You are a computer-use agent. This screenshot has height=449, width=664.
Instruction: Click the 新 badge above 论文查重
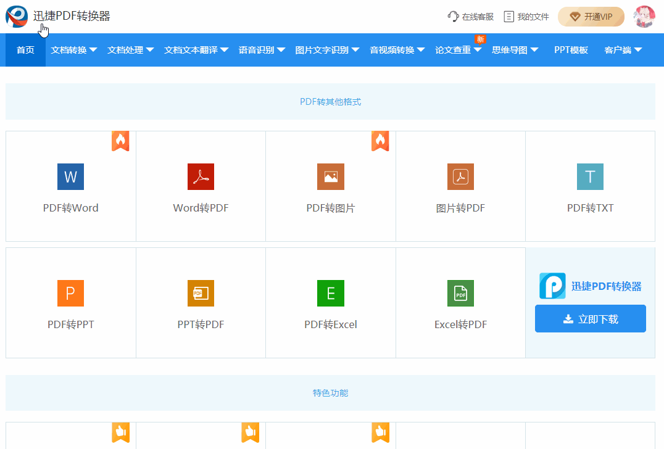click(480, 39)
